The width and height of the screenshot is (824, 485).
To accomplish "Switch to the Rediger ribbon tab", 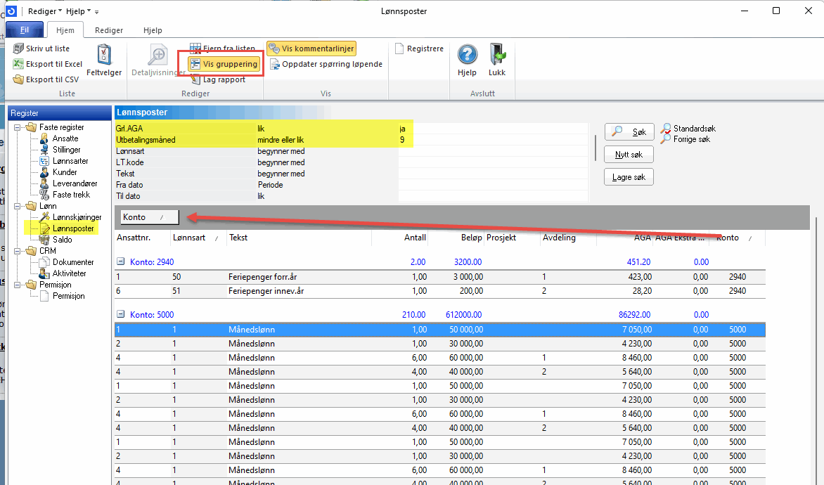I will click(109, 30).
